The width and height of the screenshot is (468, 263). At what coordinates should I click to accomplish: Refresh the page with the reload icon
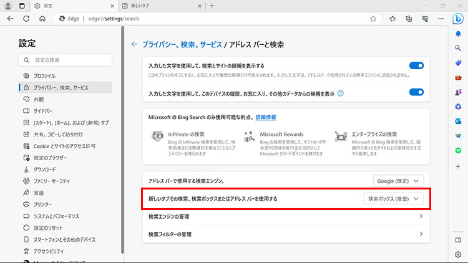pyautogui.click(x=26, y=19)
